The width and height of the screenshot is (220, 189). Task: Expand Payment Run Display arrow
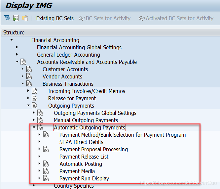39,178
